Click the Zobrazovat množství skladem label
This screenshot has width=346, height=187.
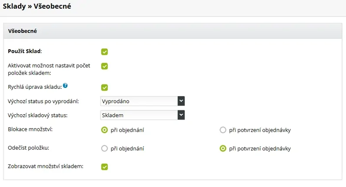(x=46, y=166)
